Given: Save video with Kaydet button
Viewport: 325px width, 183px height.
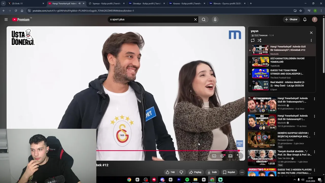Looking at the screenshot, I should tap(229, 172).
